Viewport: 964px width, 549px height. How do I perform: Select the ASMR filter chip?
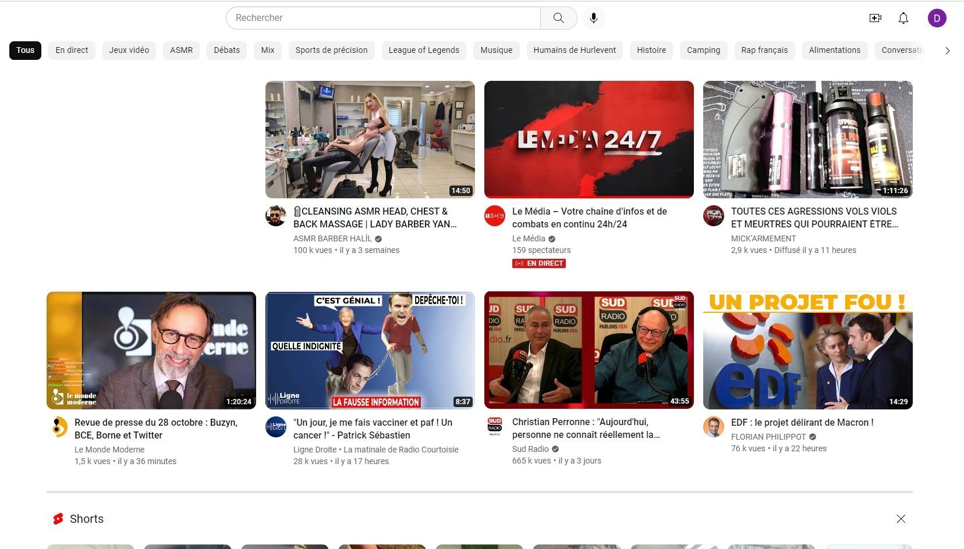tap(182, 50)
